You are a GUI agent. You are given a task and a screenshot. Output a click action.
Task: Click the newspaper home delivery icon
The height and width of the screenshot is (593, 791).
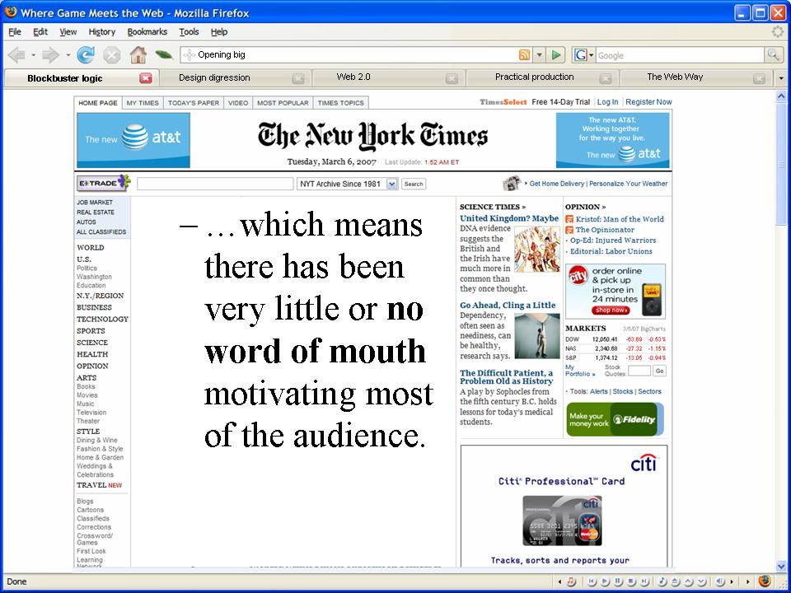tap(512, 184)
